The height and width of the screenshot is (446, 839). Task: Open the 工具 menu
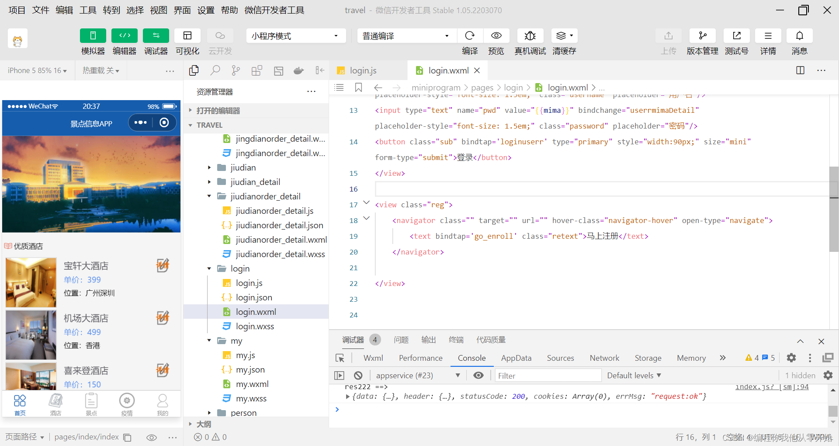88,10
